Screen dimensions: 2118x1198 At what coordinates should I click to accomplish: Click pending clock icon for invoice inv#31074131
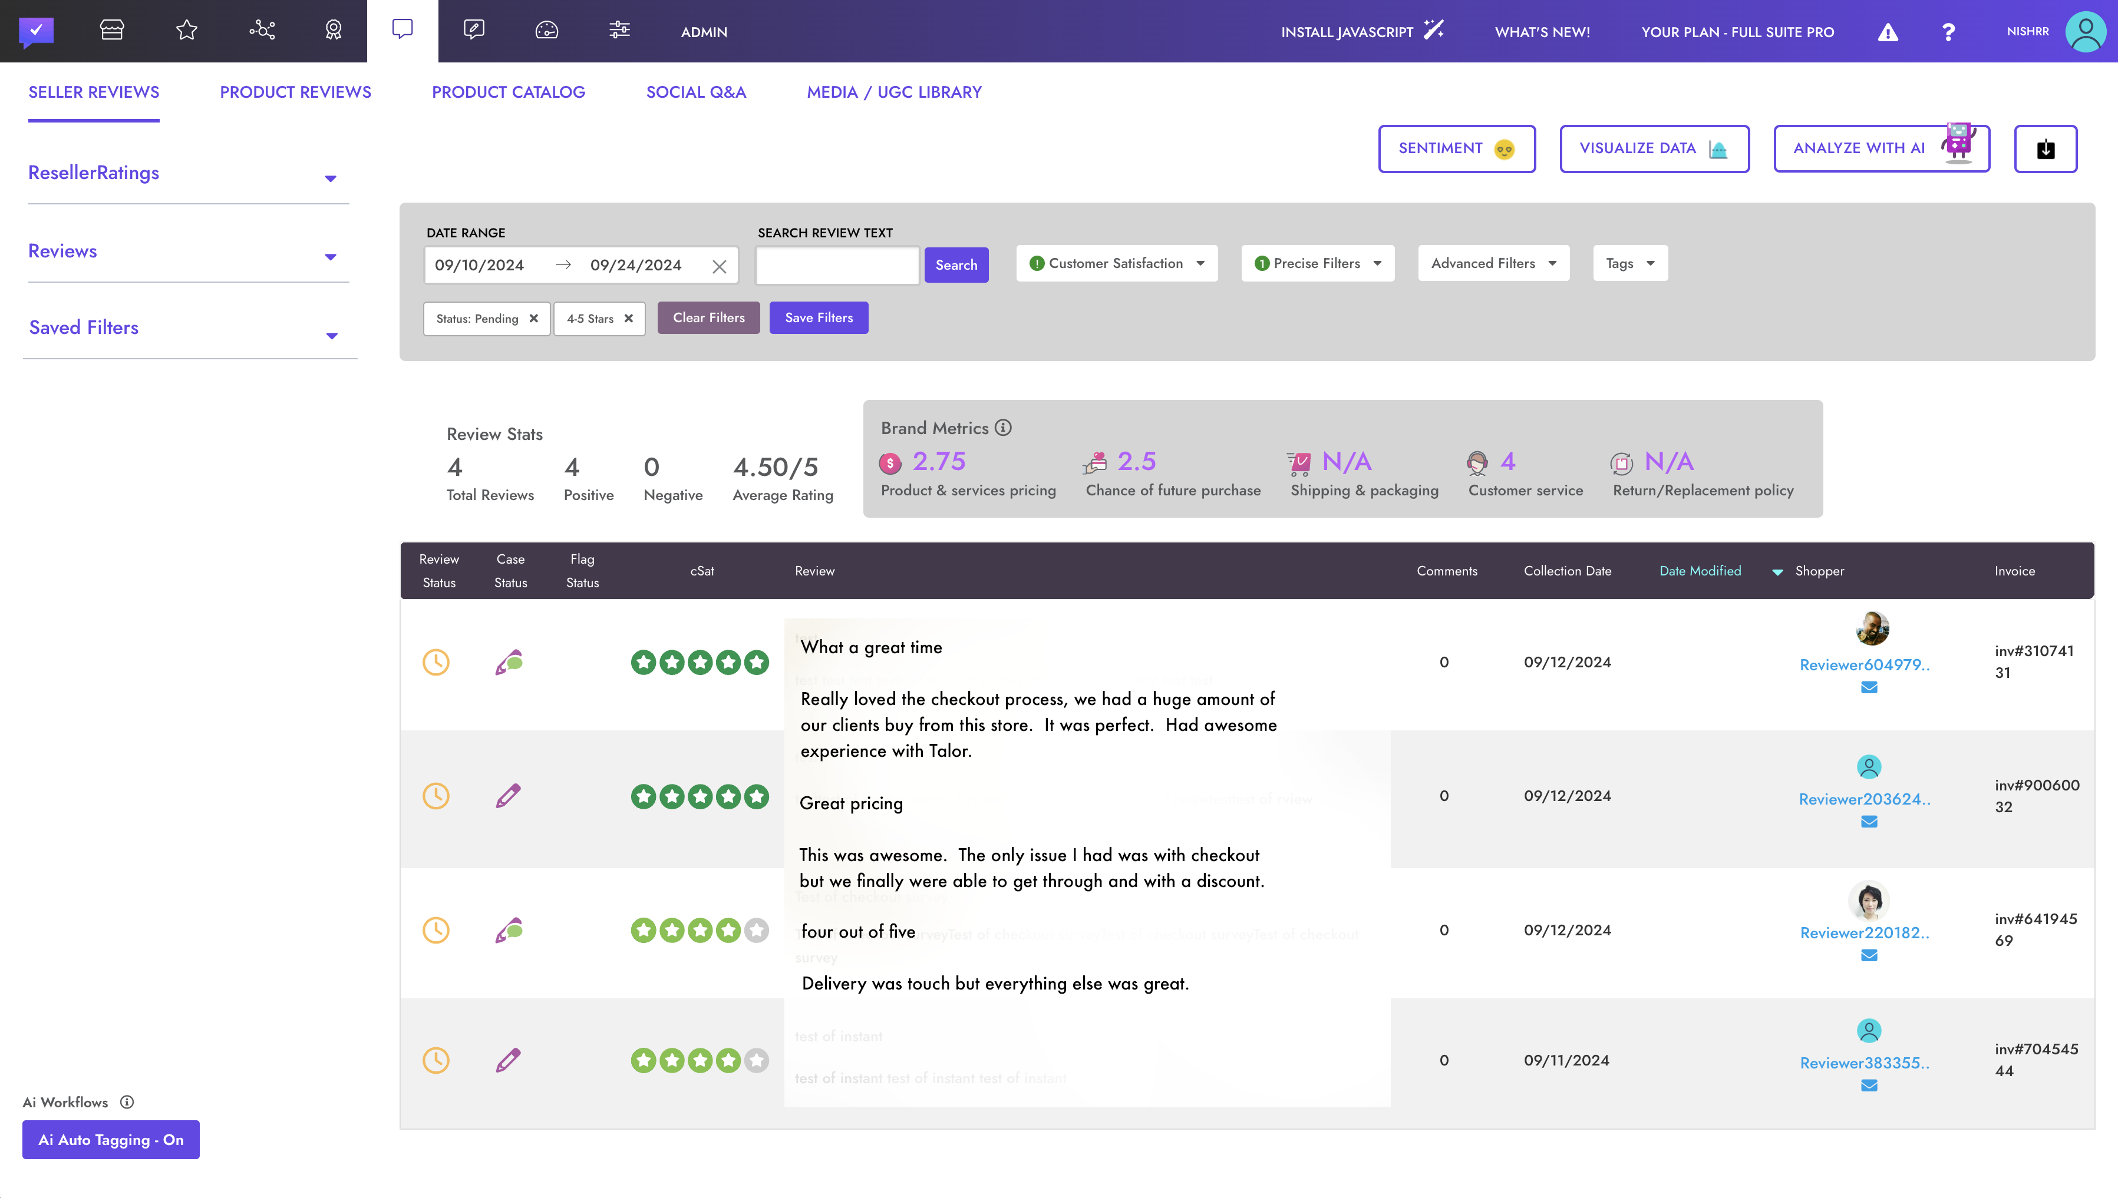click(436, 663)
